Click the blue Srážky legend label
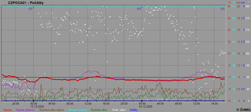The height and width of the screenshot is (112, 251). point(134,110)
